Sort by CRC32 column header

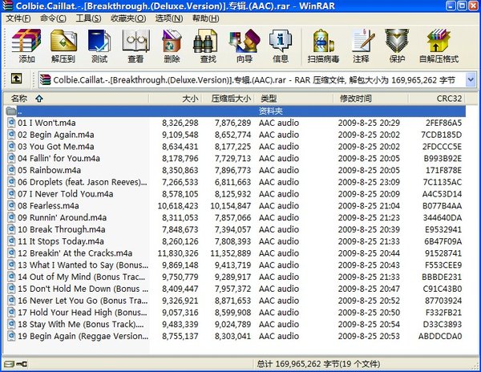(437, 99)
